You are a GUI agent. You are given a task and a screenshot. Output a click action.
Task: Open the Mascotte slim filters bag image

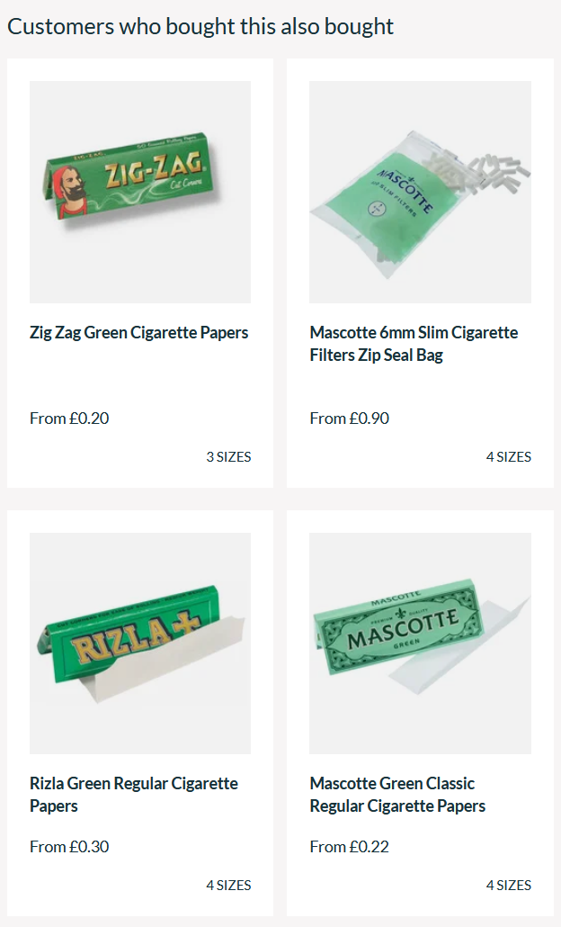click(420, 192)
